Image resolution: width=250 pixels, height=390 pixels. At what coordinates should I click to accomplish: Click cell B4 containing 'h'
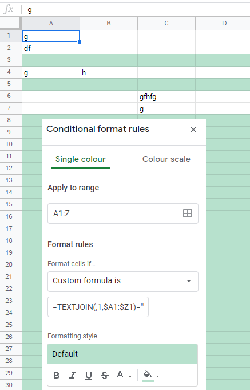pyautogui.click(x=109, y=72)
